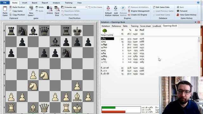
Task: Click the openings book tree icon
Action: coord(105,31)
